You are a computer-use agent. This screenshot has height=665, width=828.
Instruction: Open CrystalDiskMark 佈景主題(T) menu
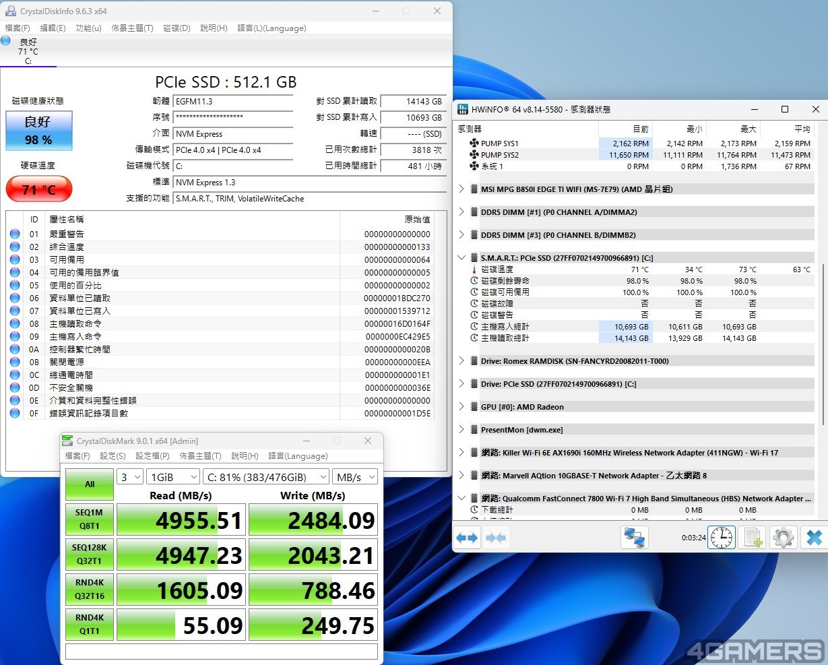200,456
